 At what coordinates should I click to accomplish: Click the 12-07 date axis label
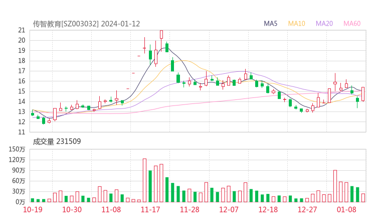(229, 209)
